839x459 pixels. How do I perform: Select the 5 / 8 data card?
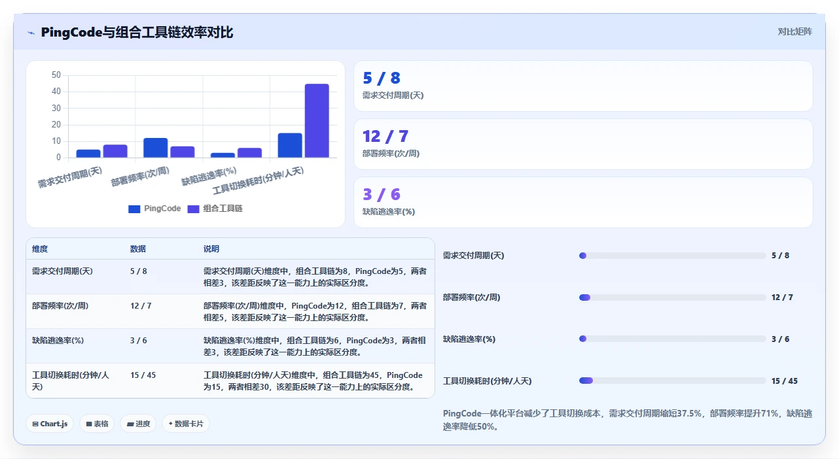point(583,86)
